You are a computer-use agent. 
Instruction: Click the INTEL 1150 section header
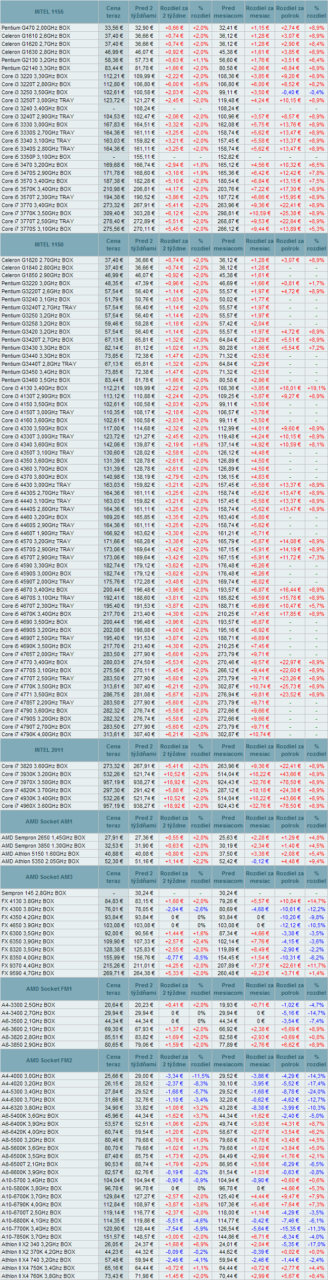[49, 244]
